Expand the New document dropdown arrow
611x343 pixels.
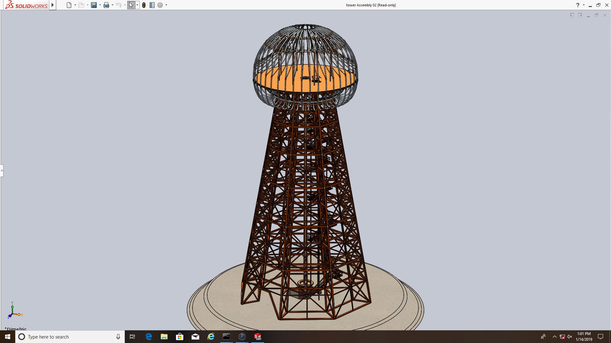click(x=75, y=5)
